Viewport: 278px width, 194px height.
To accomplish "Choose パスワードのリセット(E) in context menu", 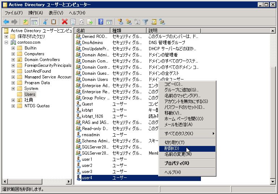I will click(x=187, y=107).
